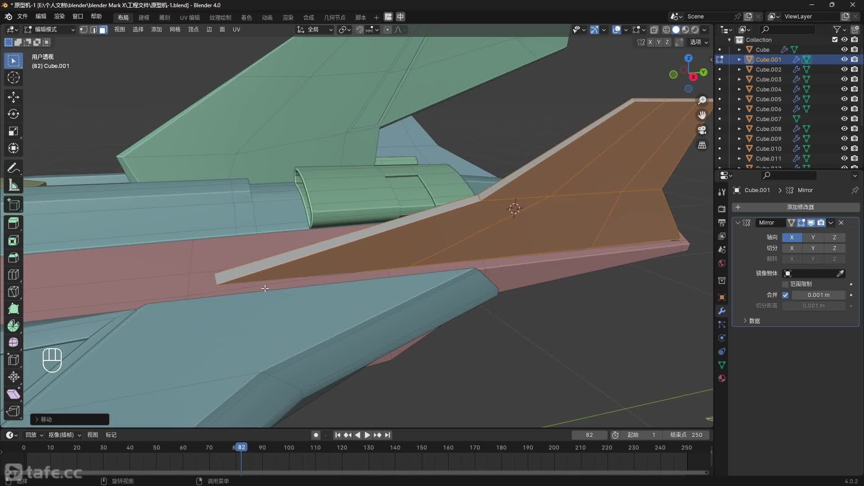Select the Poly Build tool
The width and height of the screenshot is (864, 486).
(x=13, y=309)
